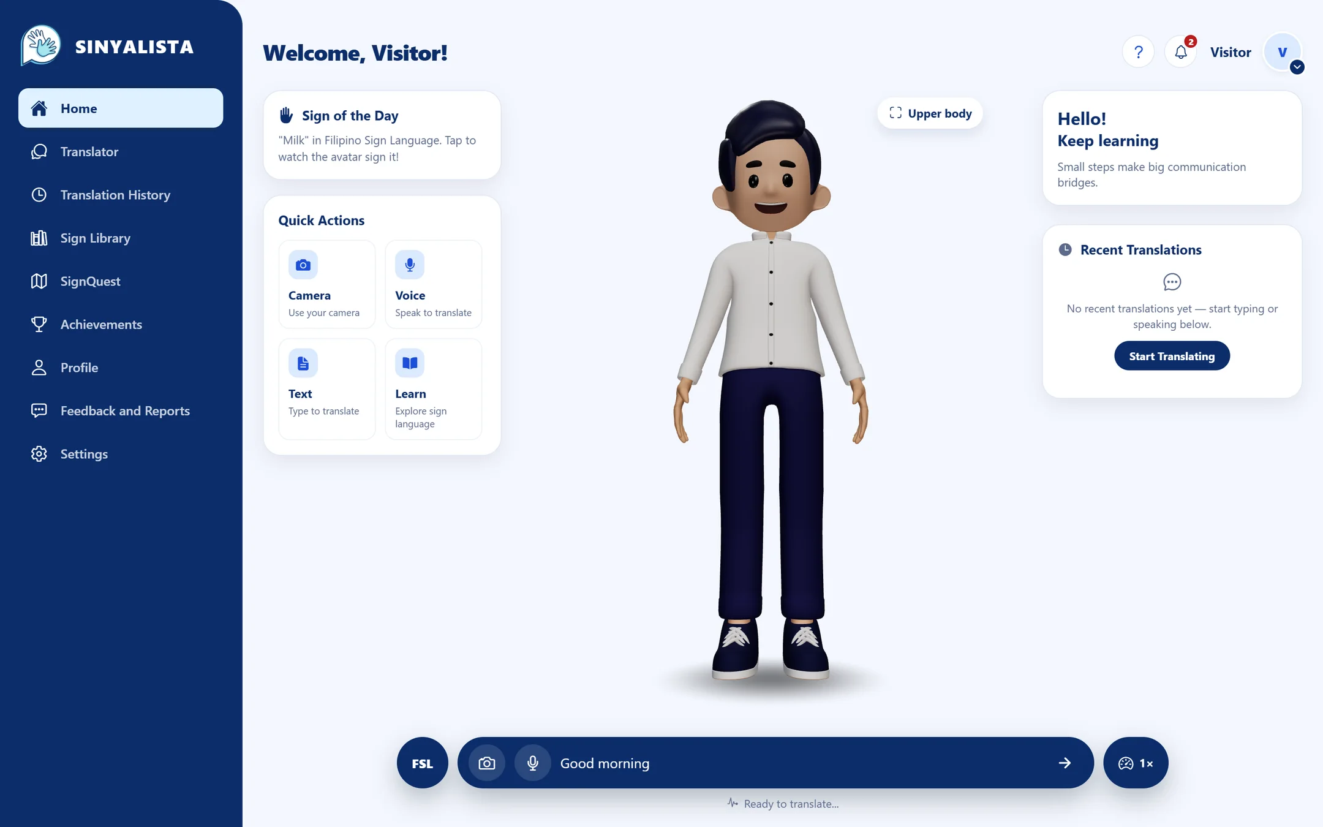Image resolution: width=1323 pixels, height=827 pixels.
Task: Change playback speed with 1x button
Action: pos(1136,763)
